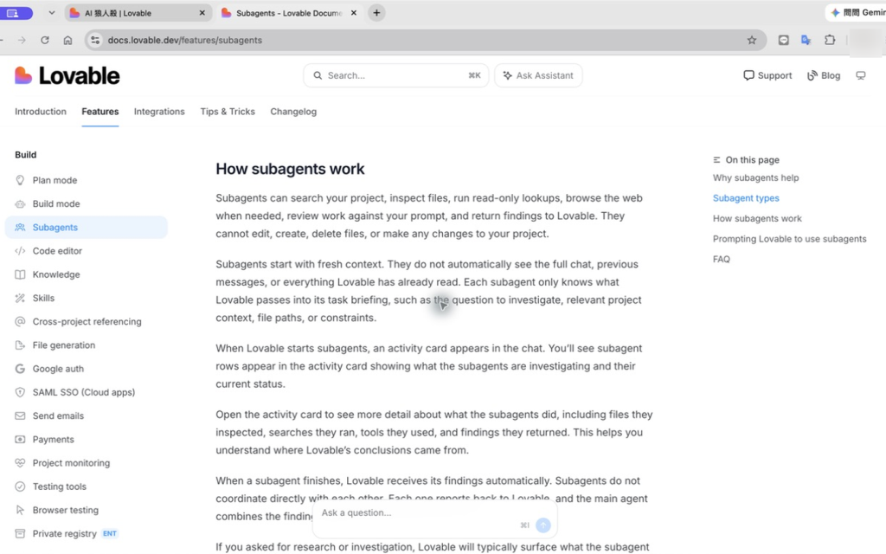Image resolution: width=886 pixels, height=554 pixels.
Task: Switch to the Introduction tab
Action: [x=41, y=112]
